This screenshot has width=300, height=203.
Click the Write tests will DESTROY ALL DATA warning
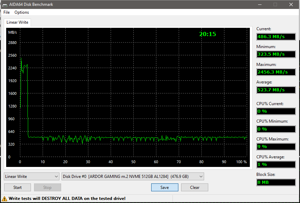[67, 199]
